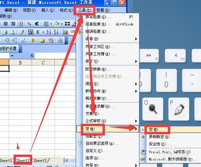The width and height of the screenshot is (201, 167).
Task: Click the font color letter A icon
Action: (x=74, y=24)
